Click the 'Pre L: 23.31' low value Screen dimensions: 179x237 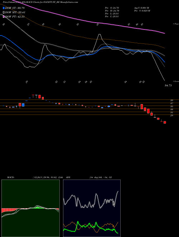click(112, 14)
